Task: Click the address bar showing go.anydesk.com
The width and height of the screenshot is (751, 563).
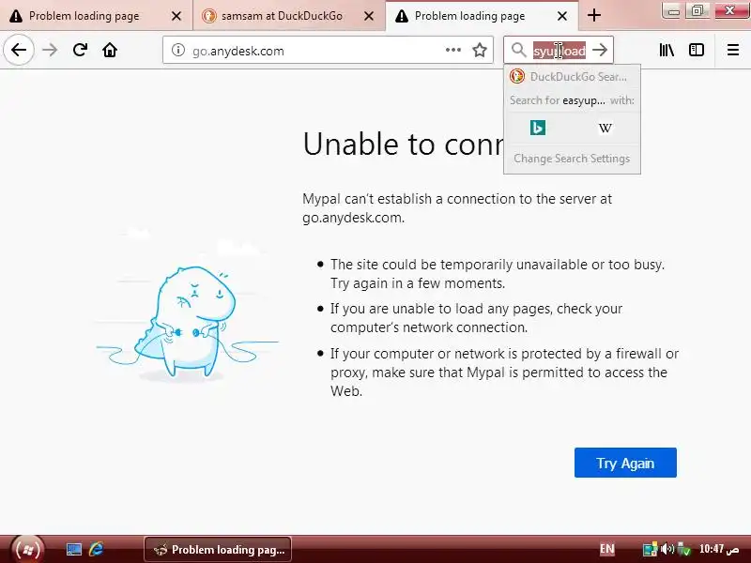Action: coord(328,50)
